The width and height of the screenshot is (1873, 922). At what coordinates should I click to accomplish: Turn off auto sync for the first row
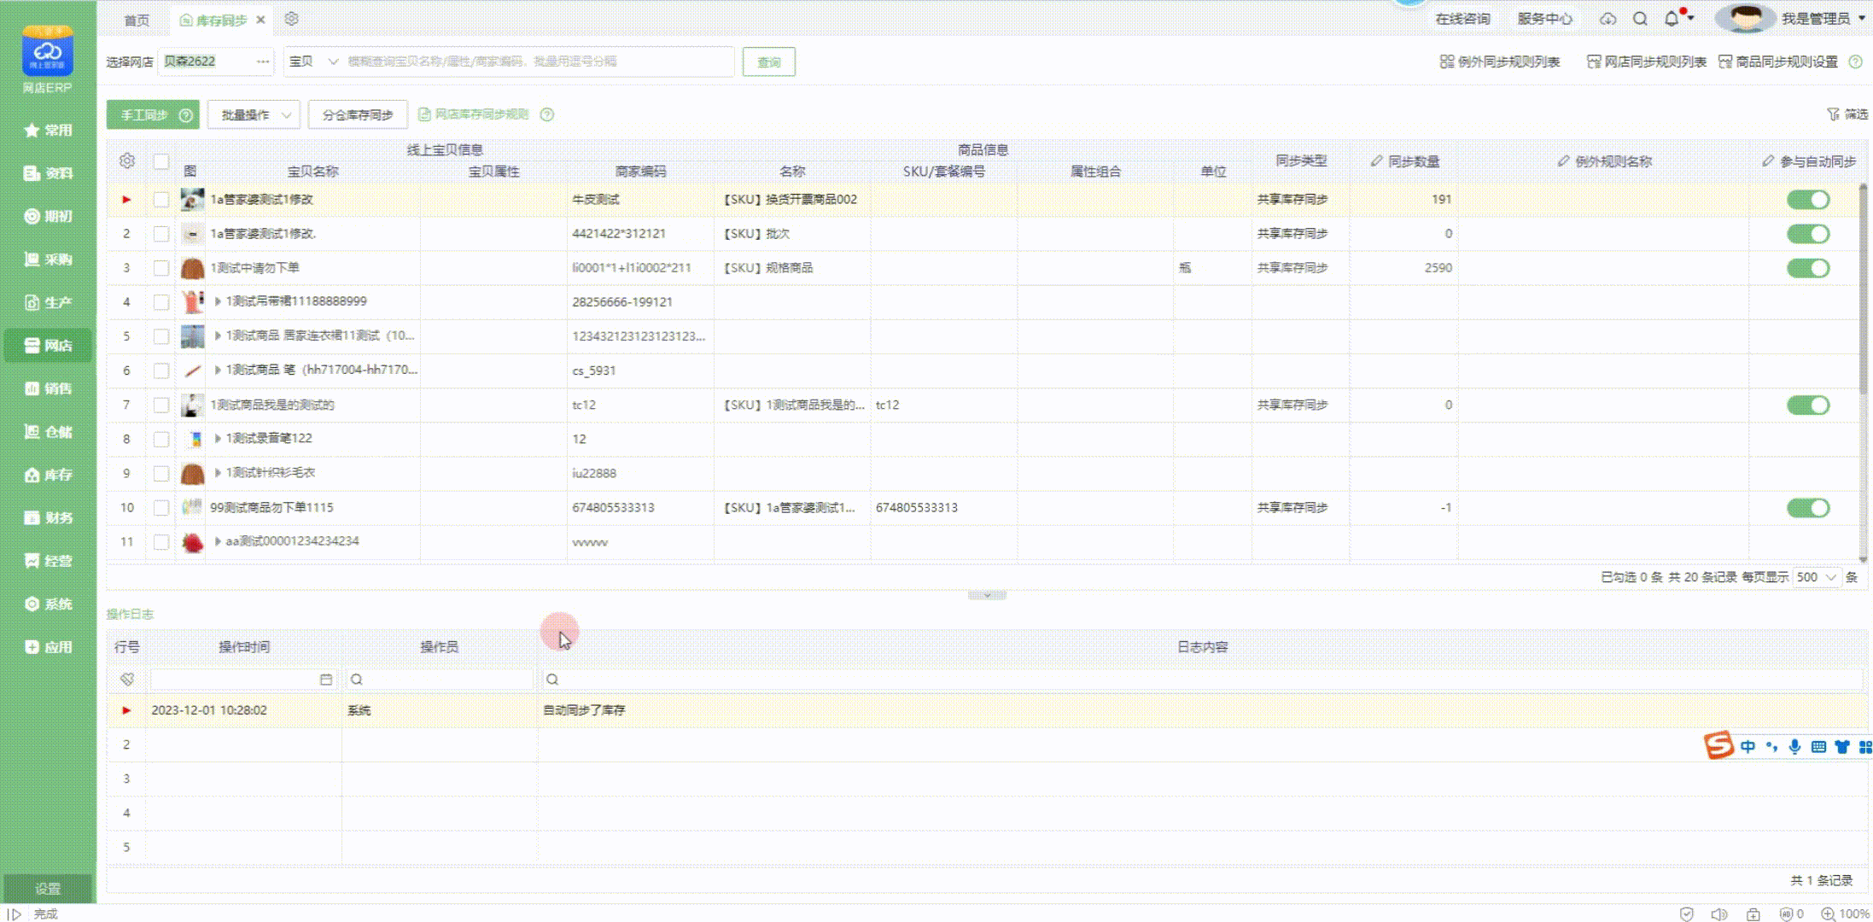(x=1807, y=200)
